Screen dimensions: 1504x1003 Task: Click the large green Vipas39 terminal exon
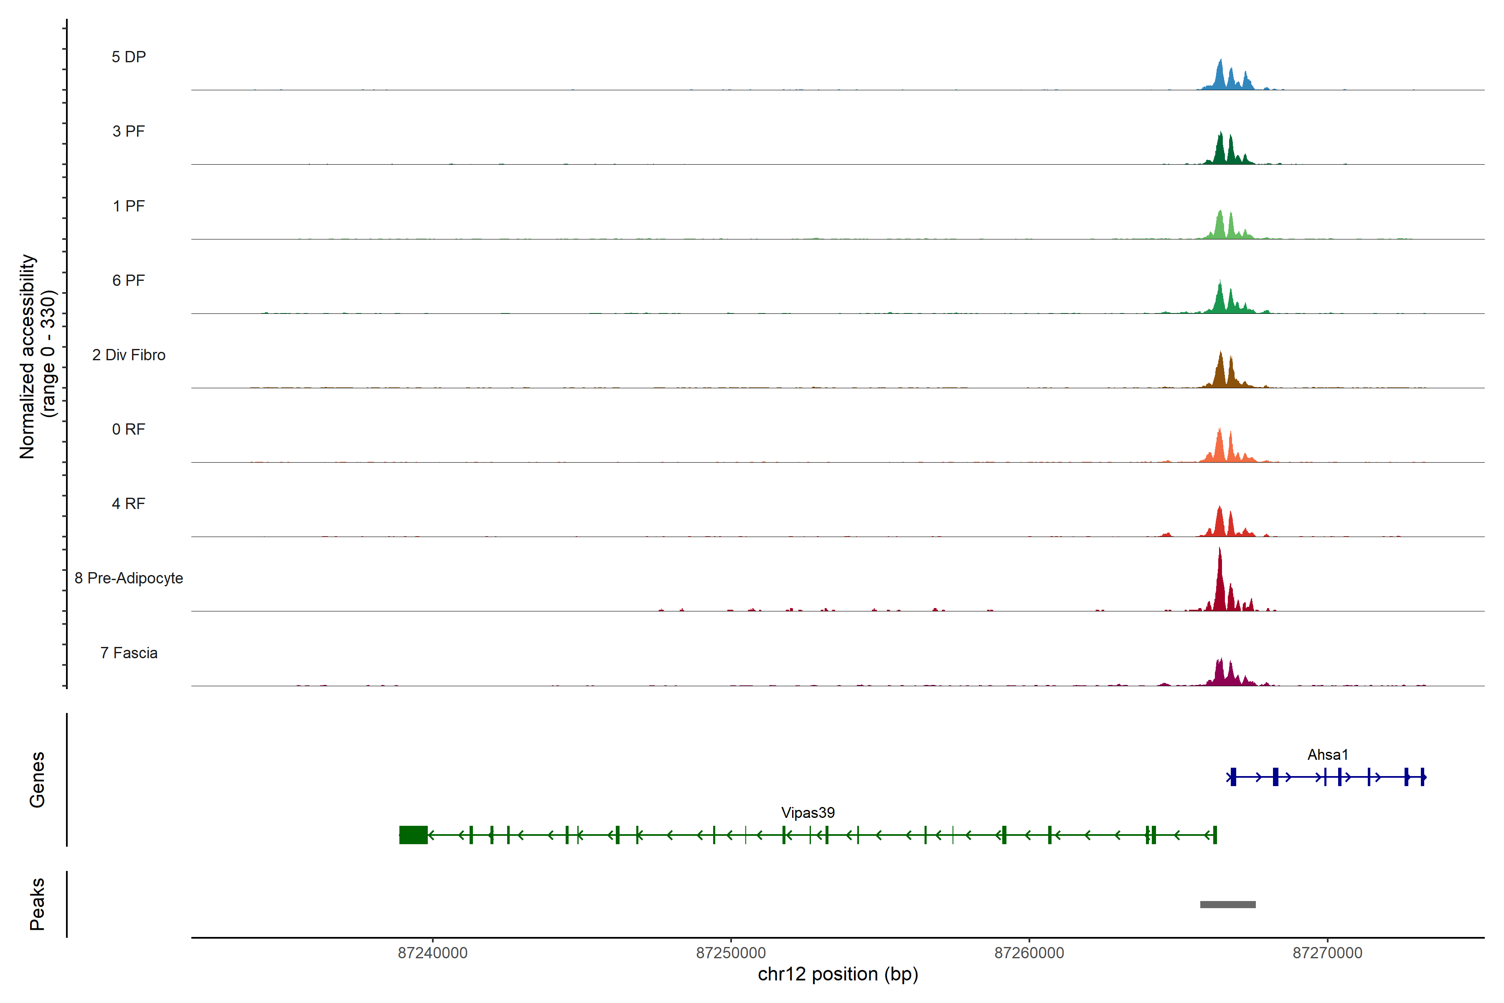(x=413, y=835)
